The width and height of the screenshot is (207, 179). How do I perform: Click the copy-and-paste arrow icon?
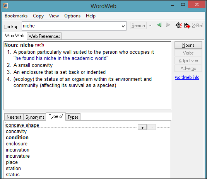click(x=187, y=26)
